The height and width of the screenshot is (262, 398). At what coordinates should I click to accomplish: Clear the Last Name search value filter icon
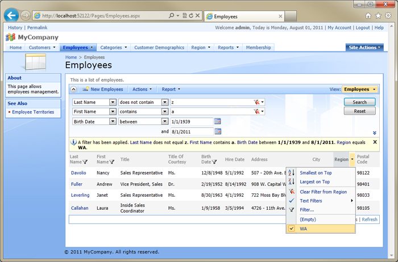tap(256, 102)
